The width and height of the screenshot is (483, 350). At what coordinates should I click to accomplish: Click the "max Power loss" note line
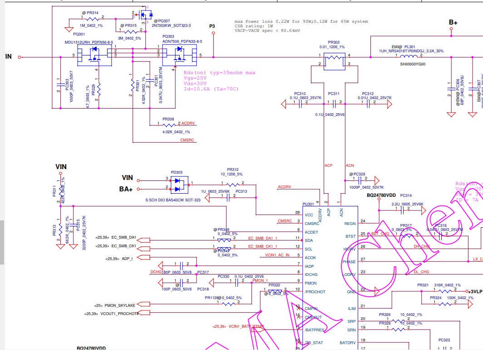coord(301,21)
